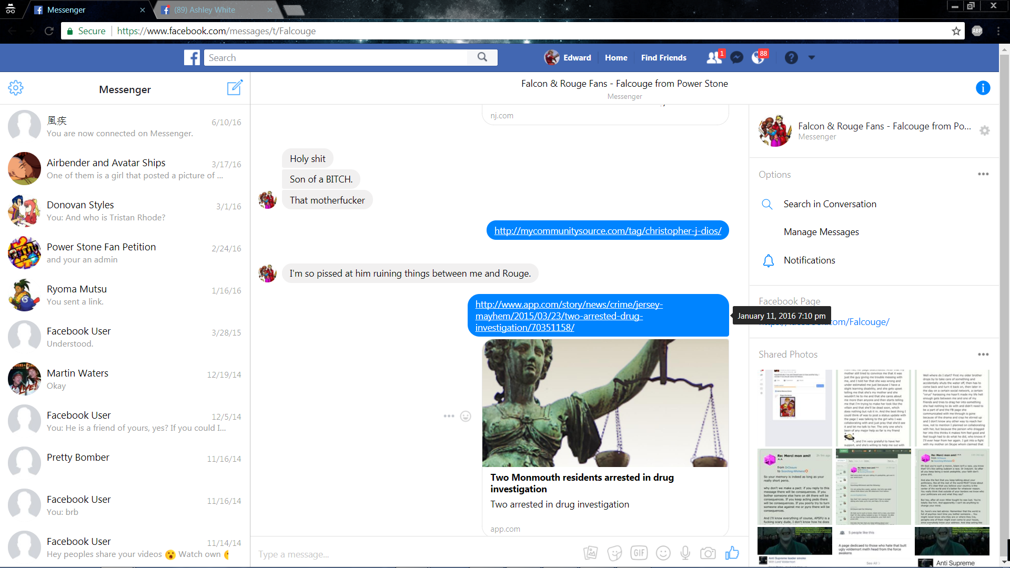Click the search magnifier button
1010x568 pixels.
pos(482,57)
